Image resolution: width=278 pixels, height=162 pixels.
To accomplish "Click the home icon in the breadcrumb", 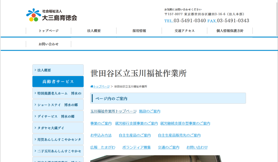I will tap(92, 87).
